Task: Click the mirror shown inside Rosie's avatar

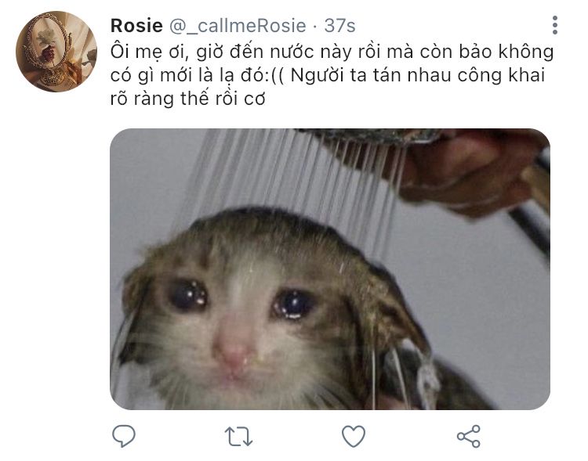Action: [47, 47]
